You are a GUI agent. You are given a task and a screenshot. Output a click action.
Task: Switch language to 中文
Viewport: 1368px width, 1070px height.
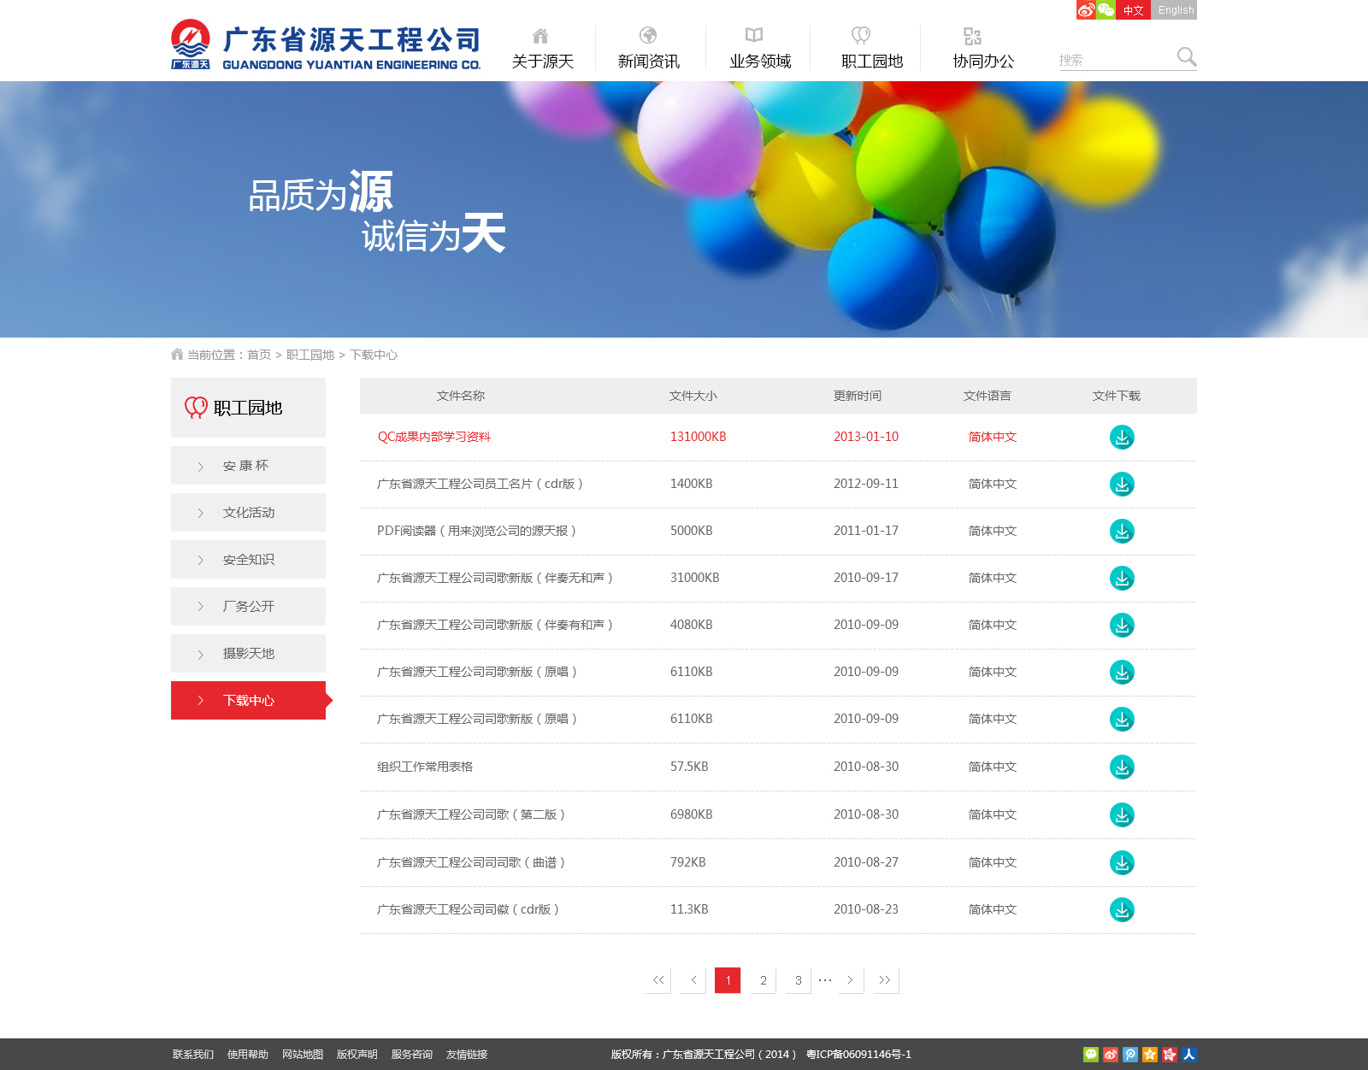tap(1134, 10)
